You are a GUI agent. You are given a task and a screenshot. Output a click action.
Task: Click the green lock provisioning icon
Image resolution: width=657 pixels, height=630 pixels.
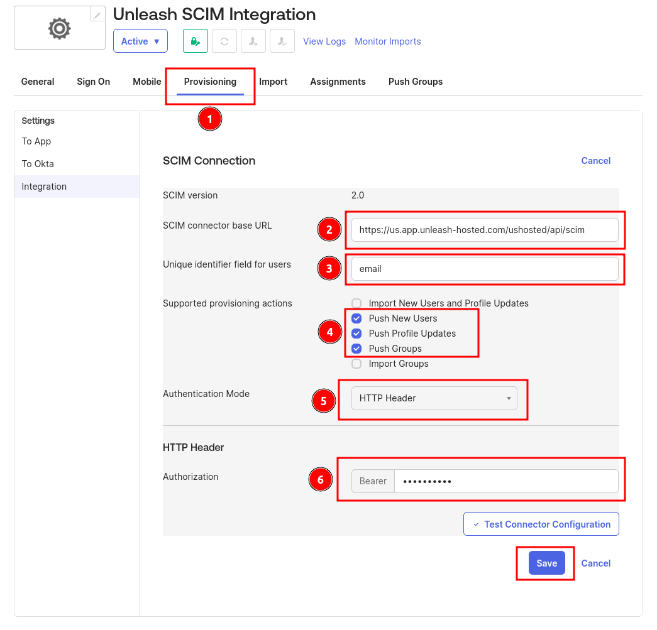(x=195, y=40)
